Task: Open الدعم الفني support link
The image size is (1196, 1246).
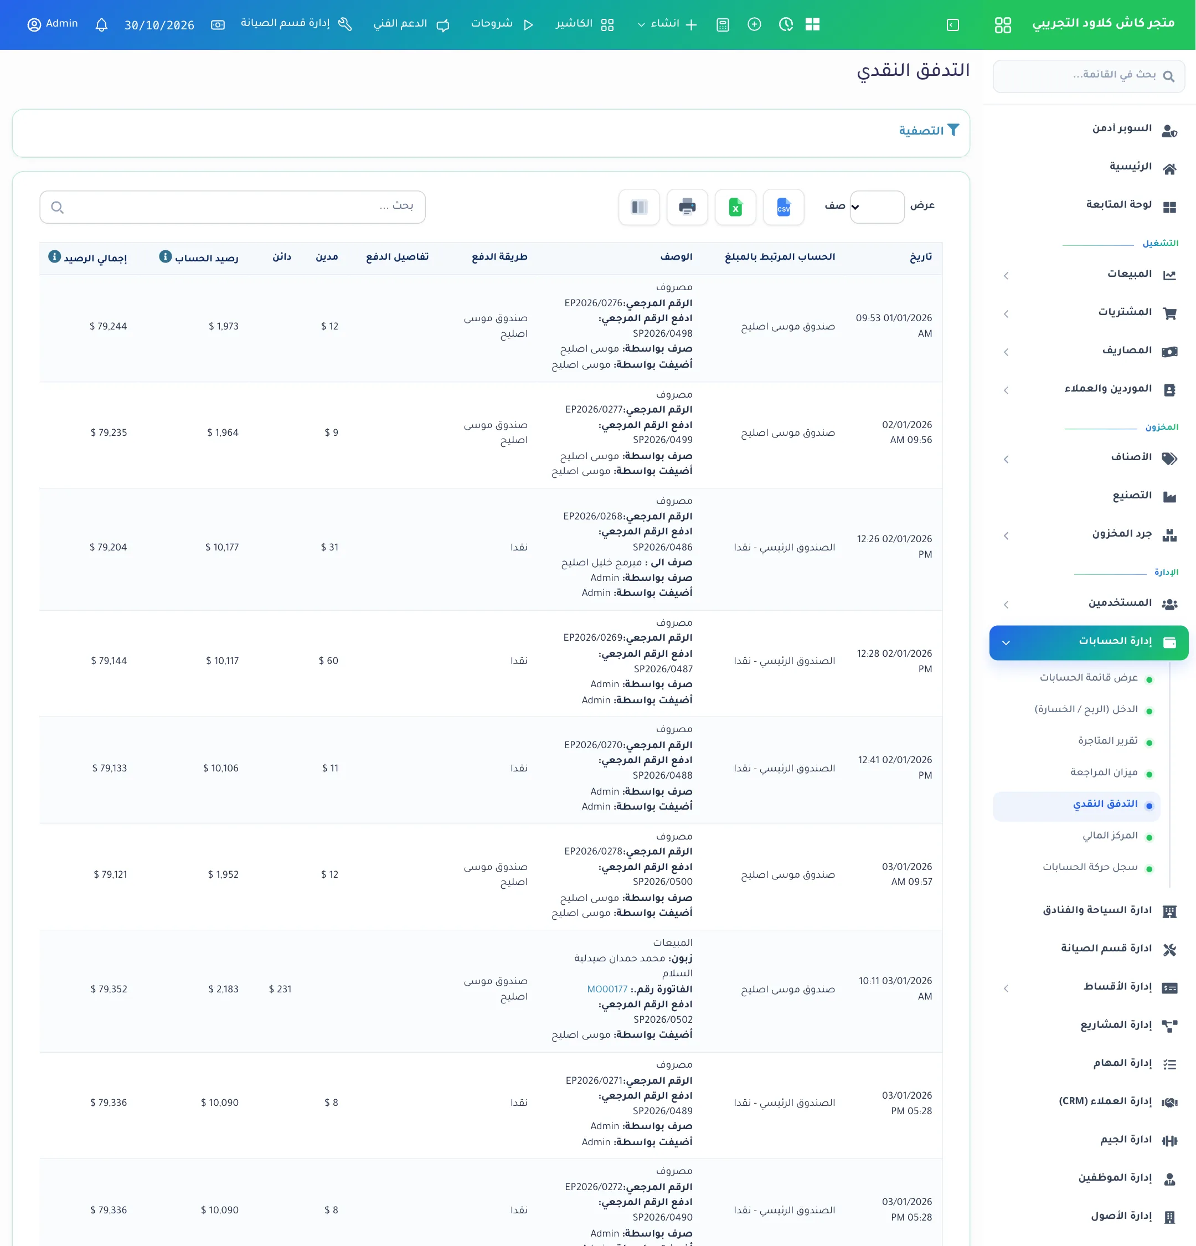Action: pos(411,24)
